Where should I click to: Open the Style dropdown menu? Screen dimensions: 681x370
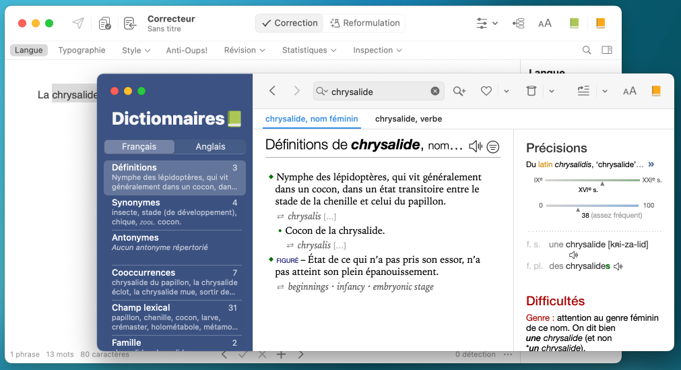tap(137, 51)
